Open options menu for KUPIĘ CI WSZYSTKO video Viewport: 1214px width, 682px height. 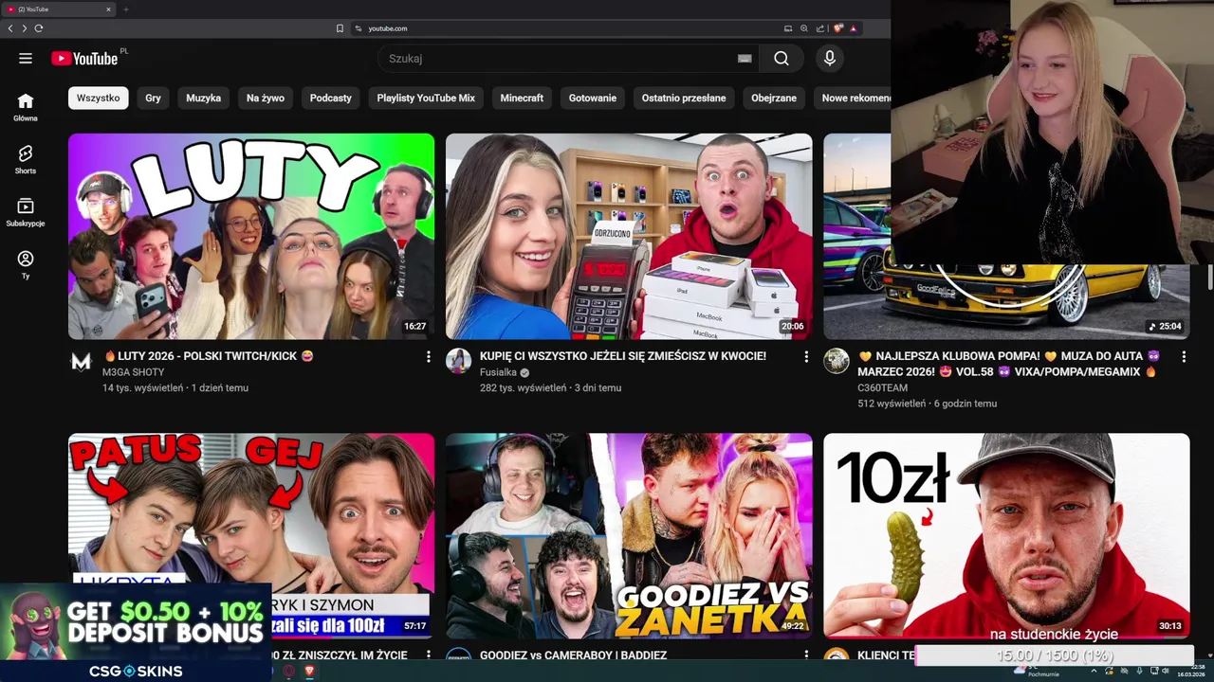[x=806, y=357]
